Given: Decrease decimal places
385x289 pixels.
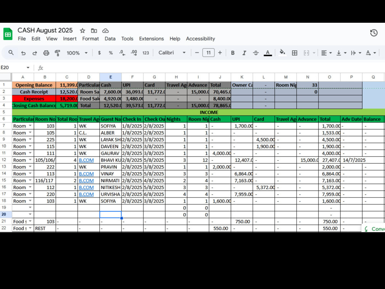Looking at the screenshot, I should tap(122, 53).
